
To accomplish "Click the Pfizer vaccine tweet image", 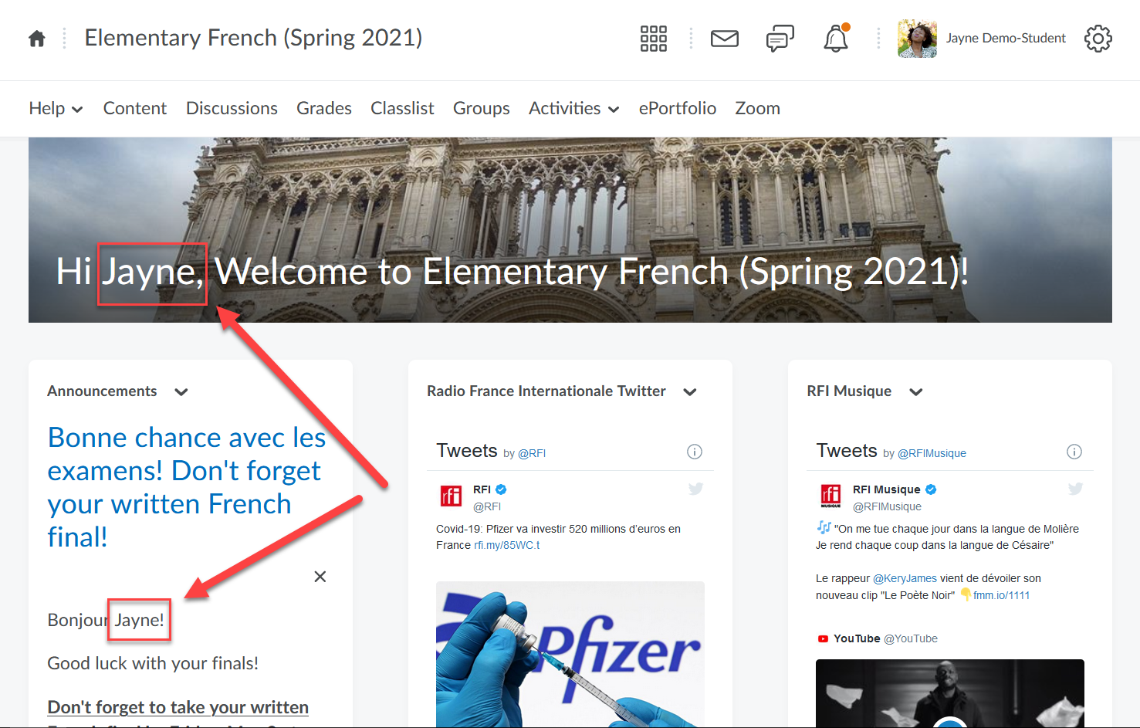I will pos(570,653).
